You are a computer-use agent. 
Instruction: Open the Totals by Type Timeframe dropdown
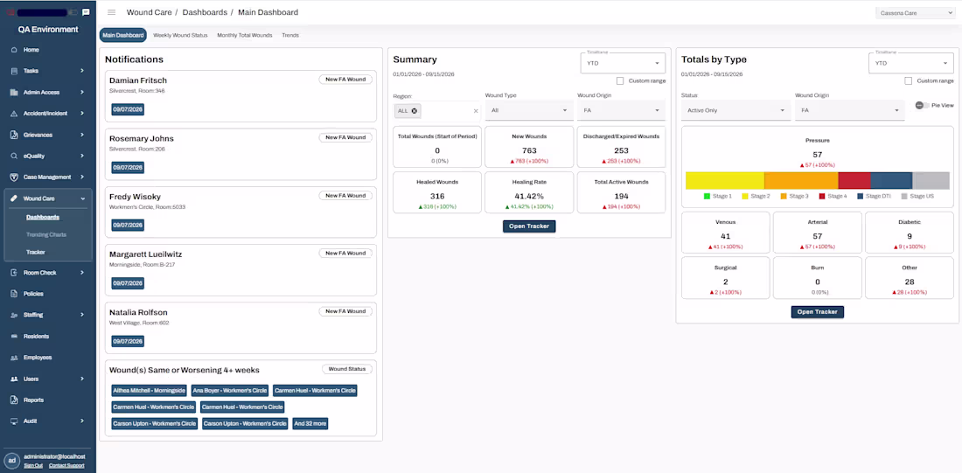coord(911,63)
